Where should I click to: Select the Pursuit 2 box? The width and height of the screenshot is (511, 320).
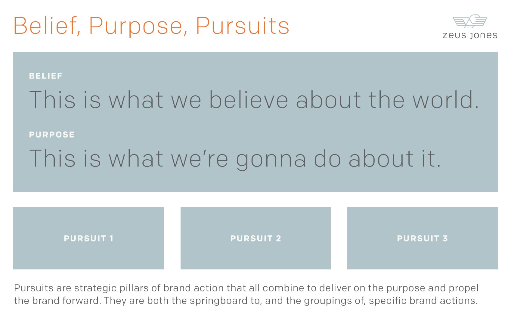255,238
